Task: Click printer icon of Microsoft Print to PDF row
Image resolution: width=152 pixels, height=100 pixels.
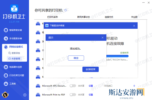Action: (38, 95)
